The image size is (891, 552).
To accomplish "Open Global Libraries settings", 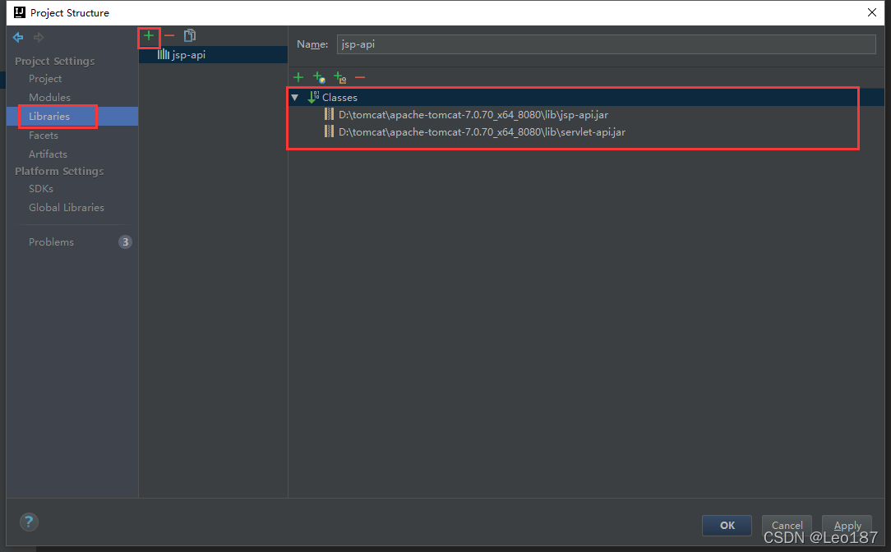I will [x=67, y=207].
